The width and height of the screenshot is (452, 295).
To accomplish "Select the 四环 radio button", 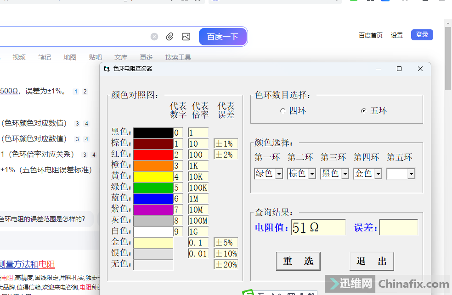I will [282, 111].
